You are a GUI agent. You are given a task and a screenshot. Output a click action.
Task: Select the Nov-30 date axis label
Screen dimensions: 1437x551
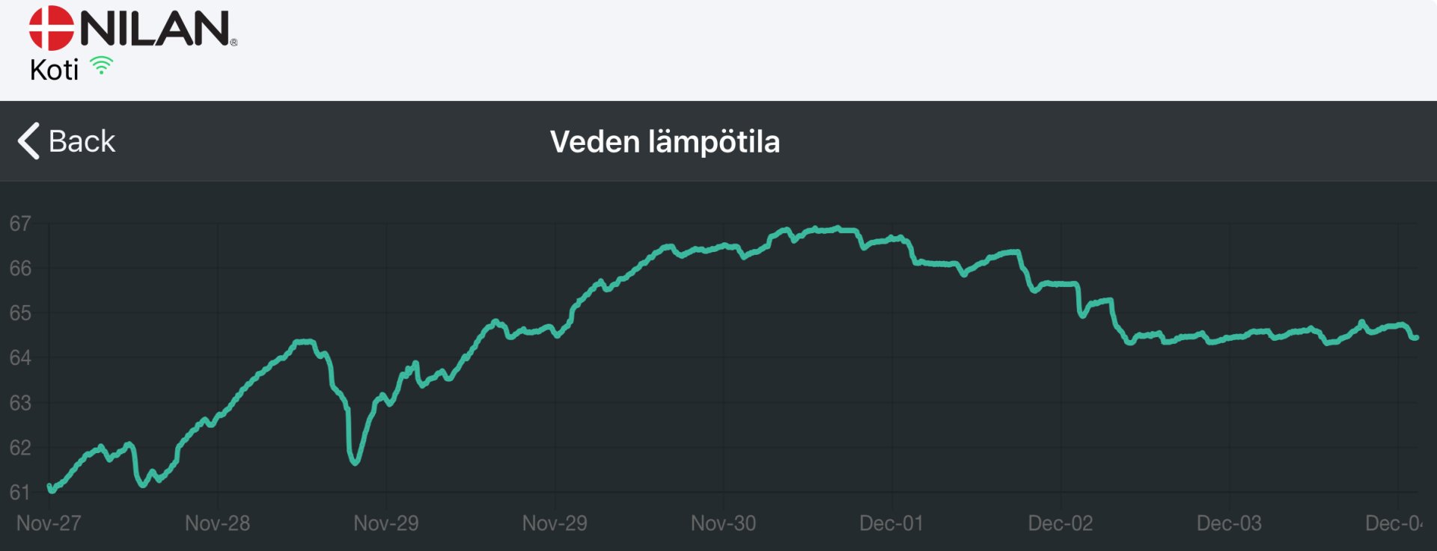point(723,523)
